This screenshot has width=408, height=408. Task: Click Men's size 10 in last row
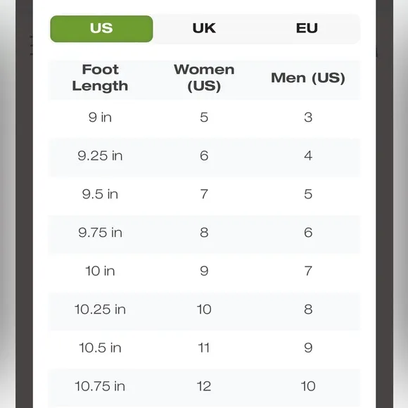308,386
